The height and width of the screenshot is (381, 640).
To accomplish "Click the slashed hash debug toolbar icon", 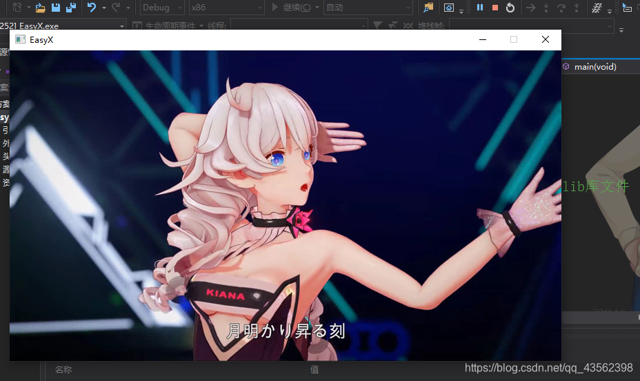I will coord(597,8).
